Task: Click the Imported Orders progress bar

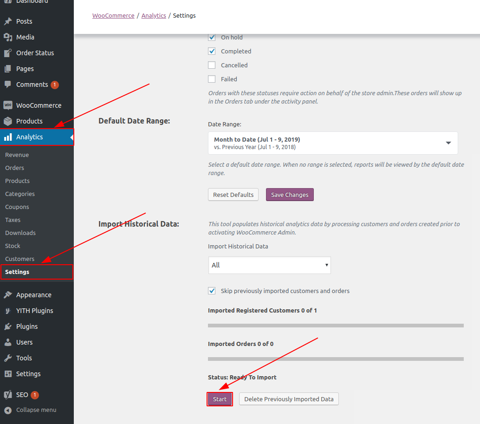Action: (x=336, y=359)
